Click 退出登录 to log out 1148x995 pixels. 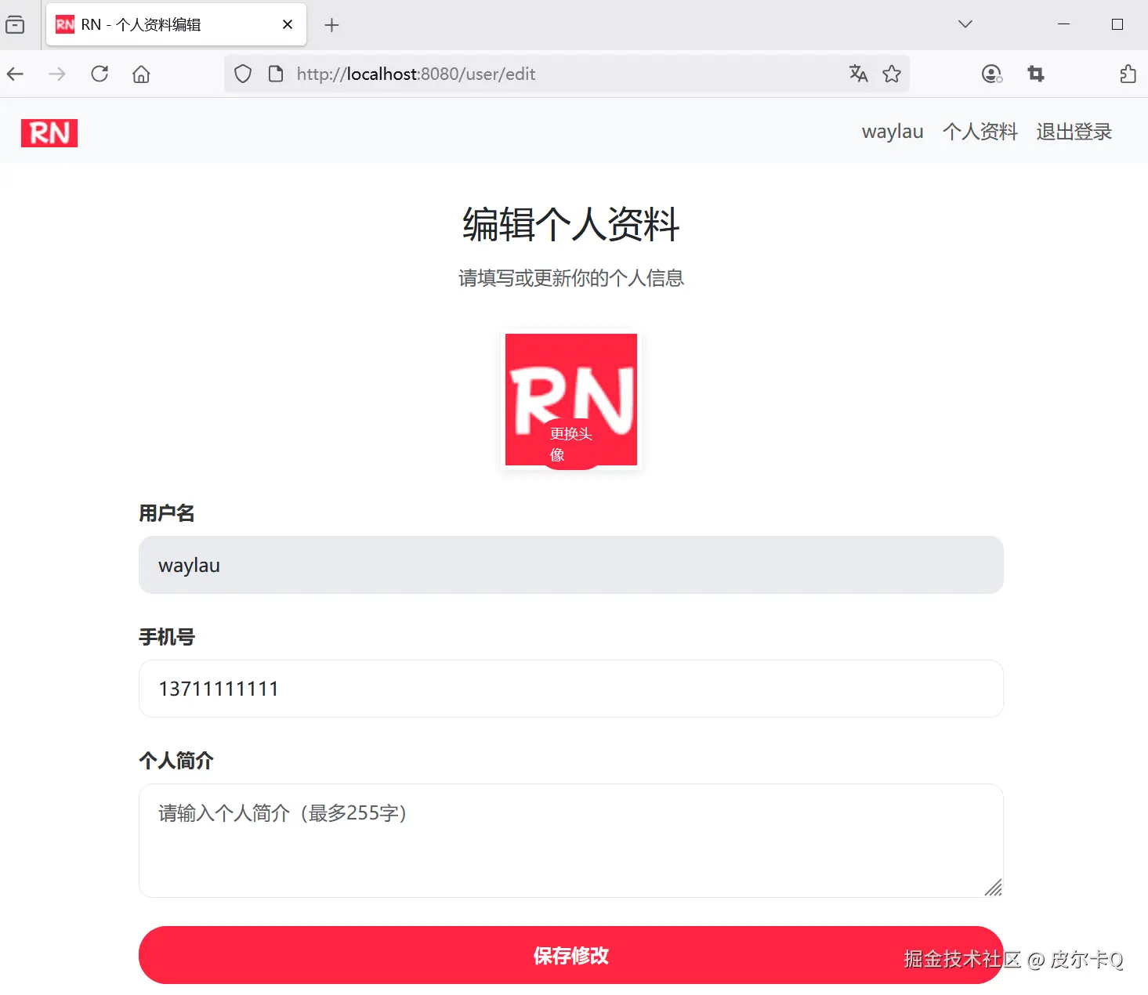(x=1074, y=132)
